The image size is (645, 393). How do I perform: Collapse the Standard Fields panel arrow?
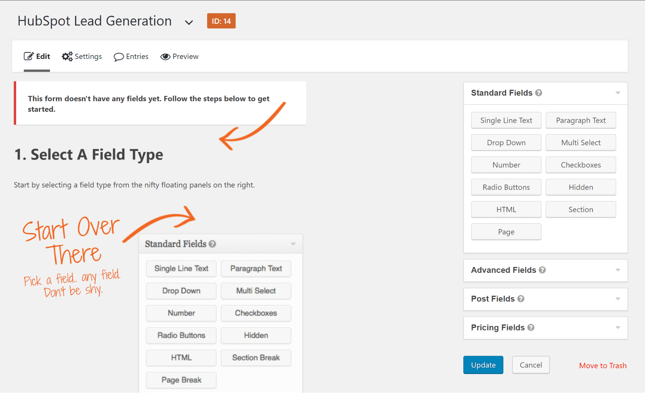tap(618, 93)
